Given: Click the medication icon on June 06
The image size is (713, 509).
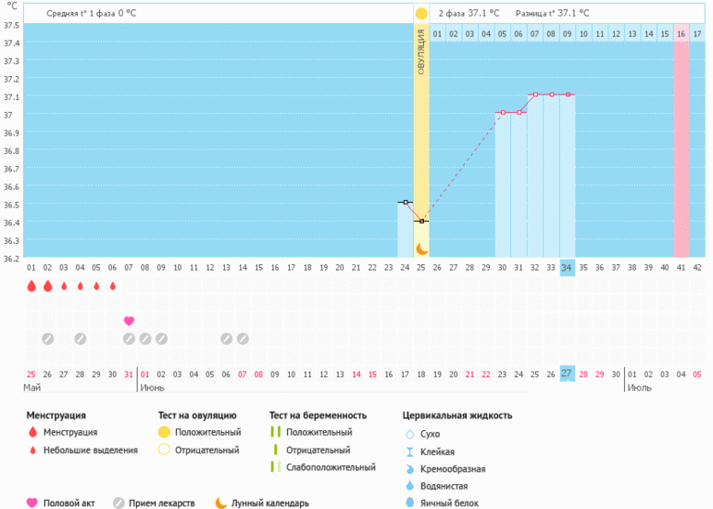Looking at the screenshot, I should 227,338.
